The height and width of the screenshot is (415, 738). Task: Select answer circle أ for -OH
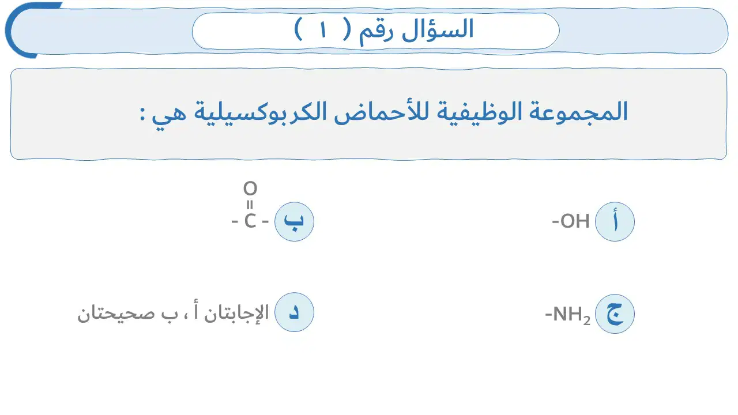click(615, 221)
